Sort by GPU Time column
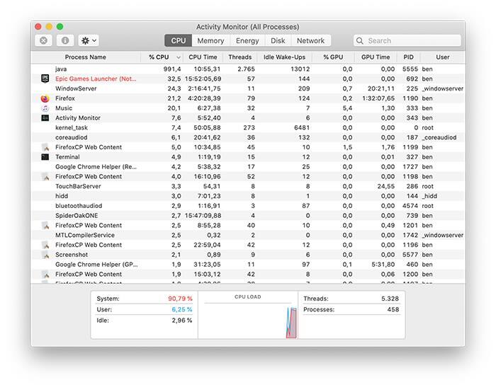496x387 pixels. [x=376, y=57]
